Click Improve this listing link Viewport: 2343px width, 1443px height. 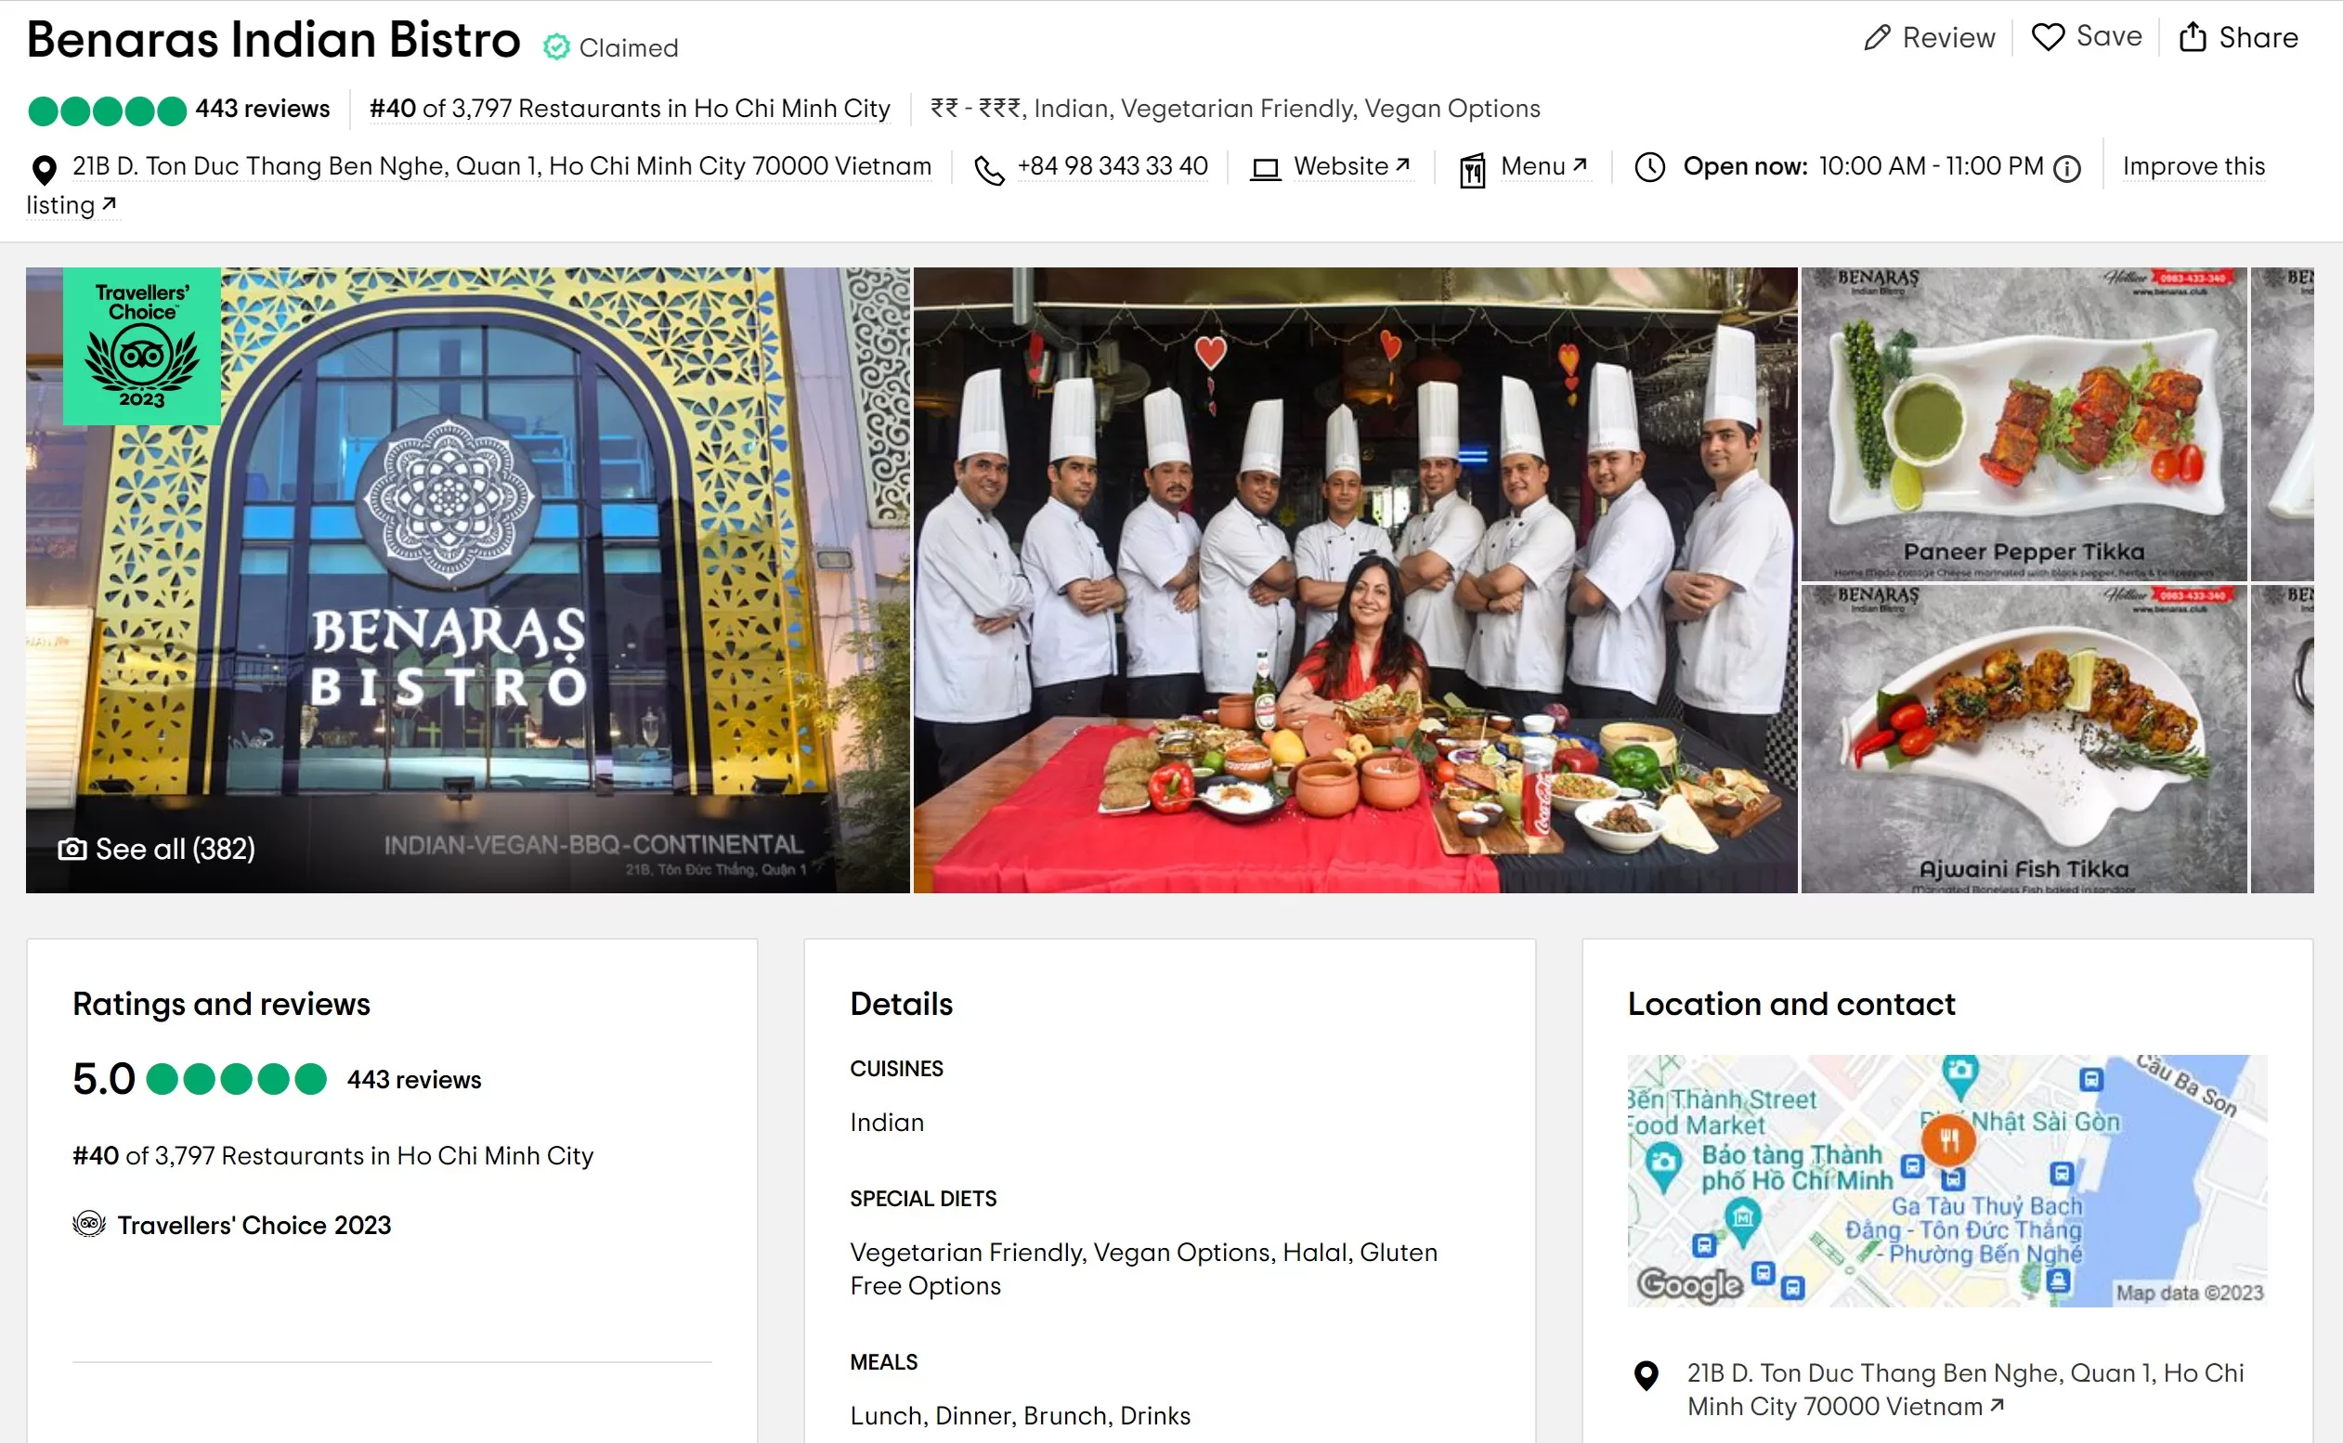(2193, 166)
